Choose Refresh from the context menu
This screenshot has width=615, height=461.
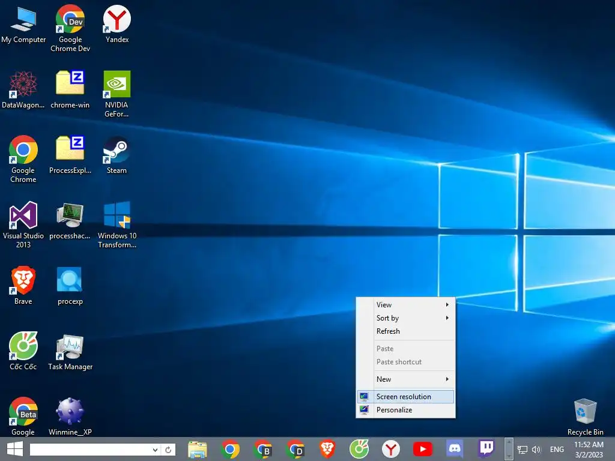[405, 331]
